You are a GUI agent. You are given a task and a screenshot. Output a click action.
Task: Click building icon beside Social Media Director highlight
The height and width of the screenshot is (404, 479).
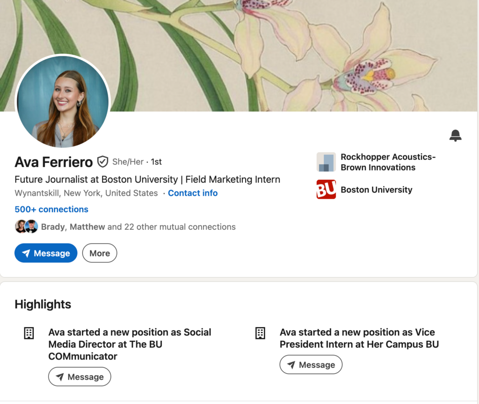[29, 333]
